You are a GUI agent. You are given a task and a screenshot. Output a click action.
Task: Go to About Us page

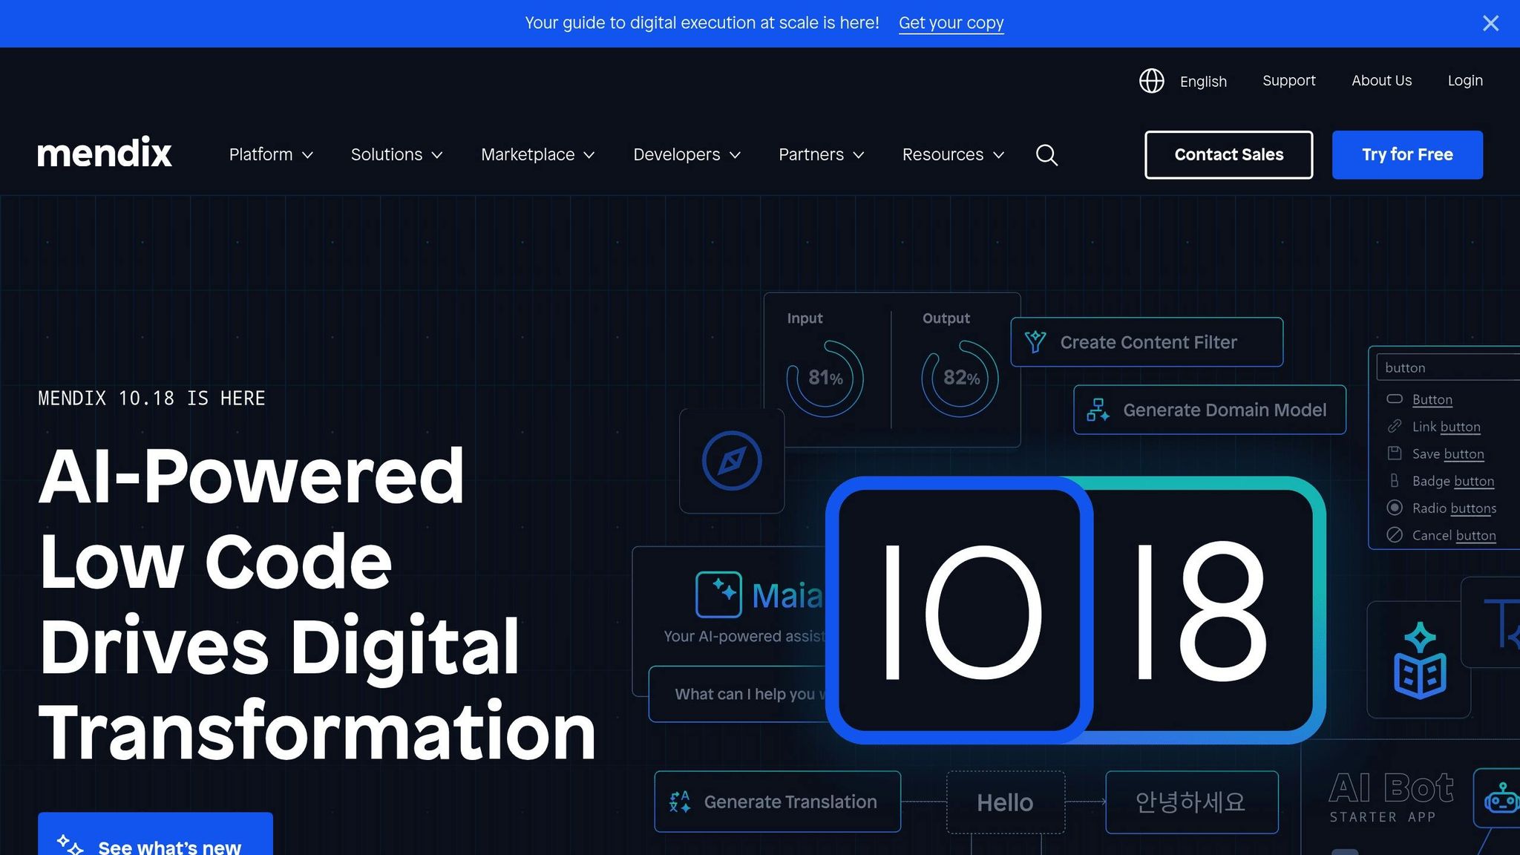(x=1381, y=80)
